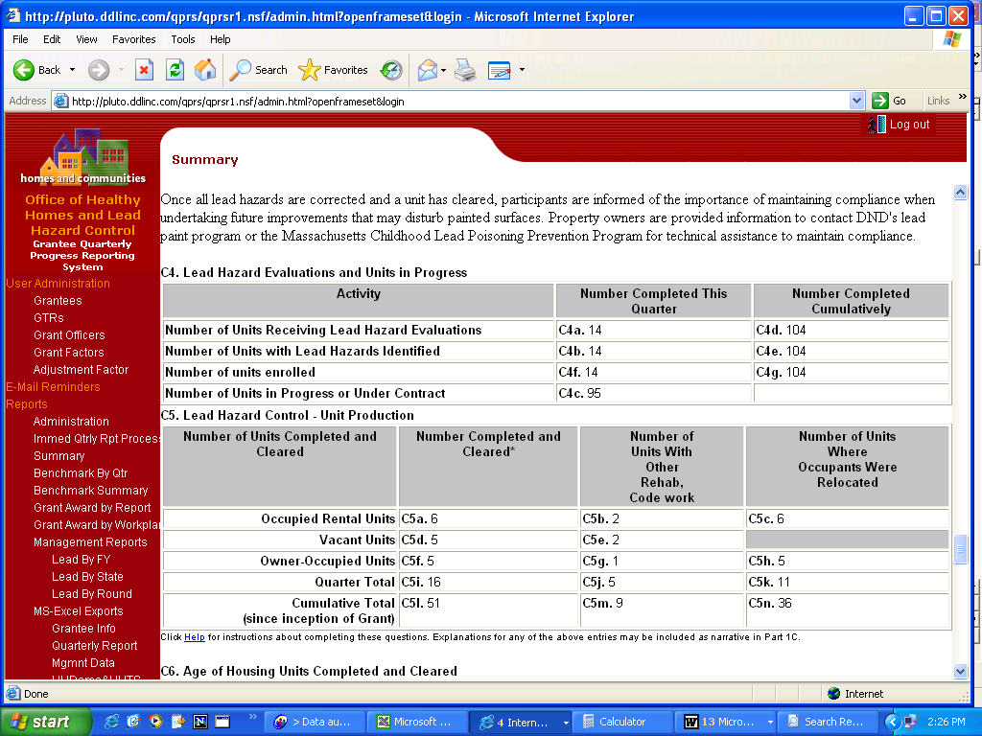Open the Benchmark By Qtr report
982x736 pixels.
[81, 473]
